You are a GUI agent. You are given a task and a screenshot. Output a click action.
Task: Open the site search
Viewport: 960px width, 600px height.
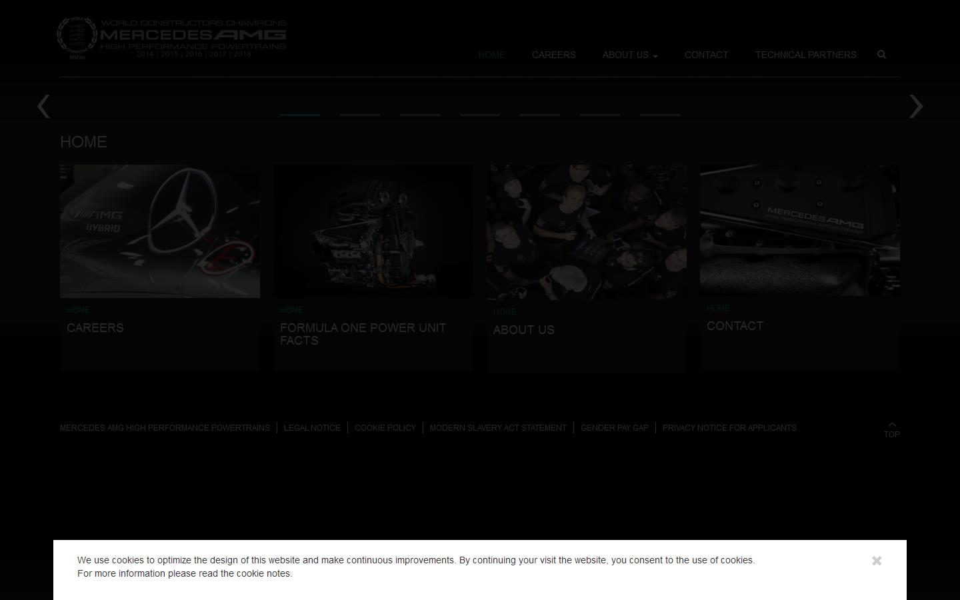coord(881,55)
